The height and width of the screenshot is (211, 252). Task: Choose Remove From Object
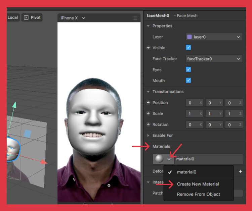(199, 194)
